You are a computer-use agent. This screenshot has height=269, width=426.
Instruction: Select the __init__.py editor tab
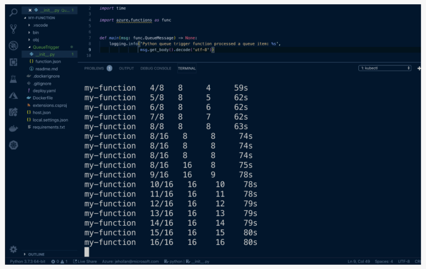click(50, 10)
